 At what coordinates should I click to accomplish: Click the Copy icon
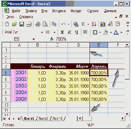tap(54, 24)
